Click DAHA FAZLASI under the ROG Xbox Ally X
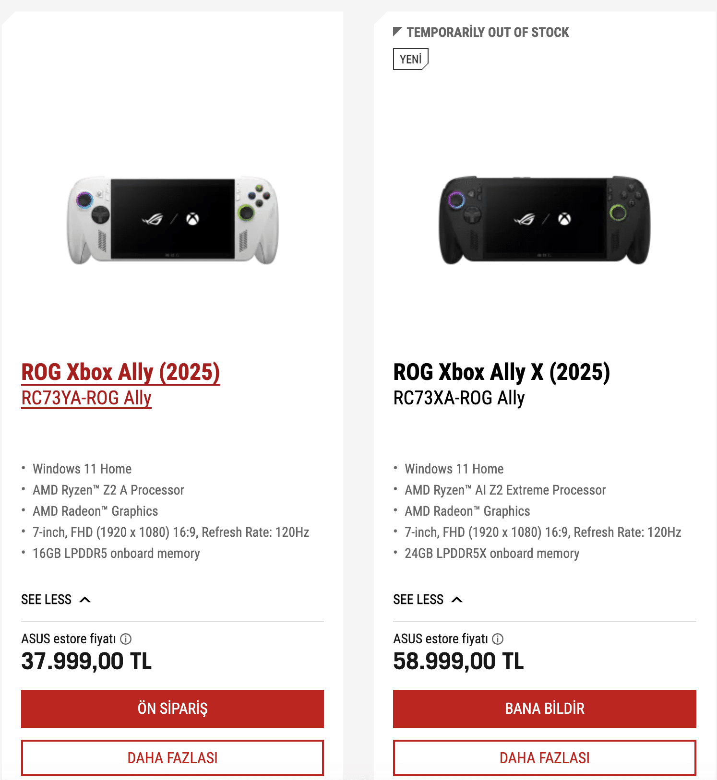 545,758
